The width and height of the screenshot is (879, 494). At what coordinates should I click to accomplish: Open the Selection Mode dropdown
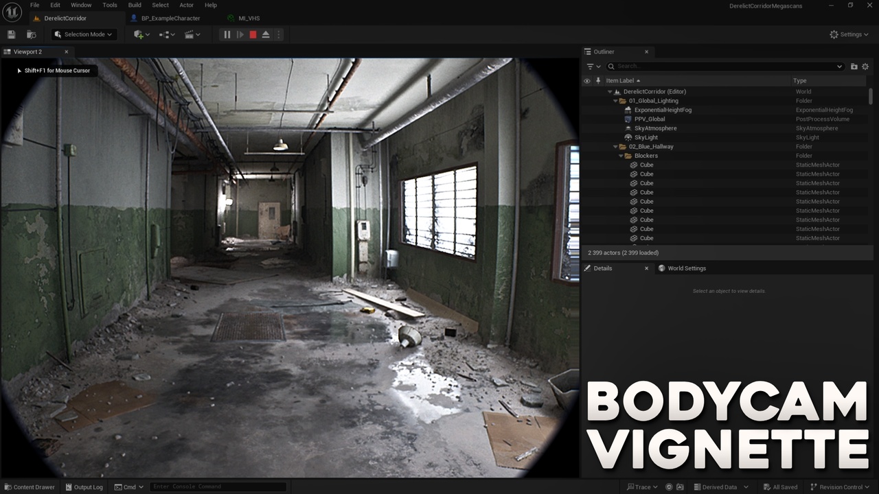point(83,34)
